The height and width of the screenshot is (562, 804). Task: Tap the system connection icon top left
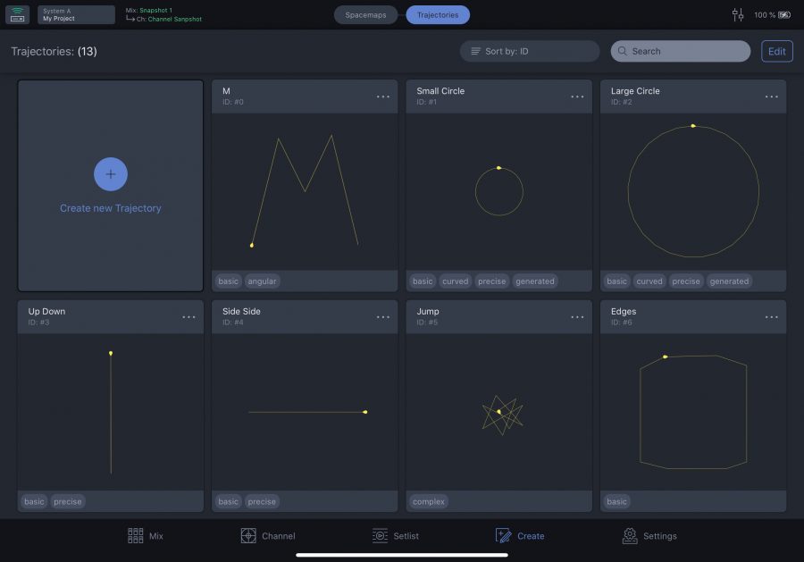pos(18,15)
